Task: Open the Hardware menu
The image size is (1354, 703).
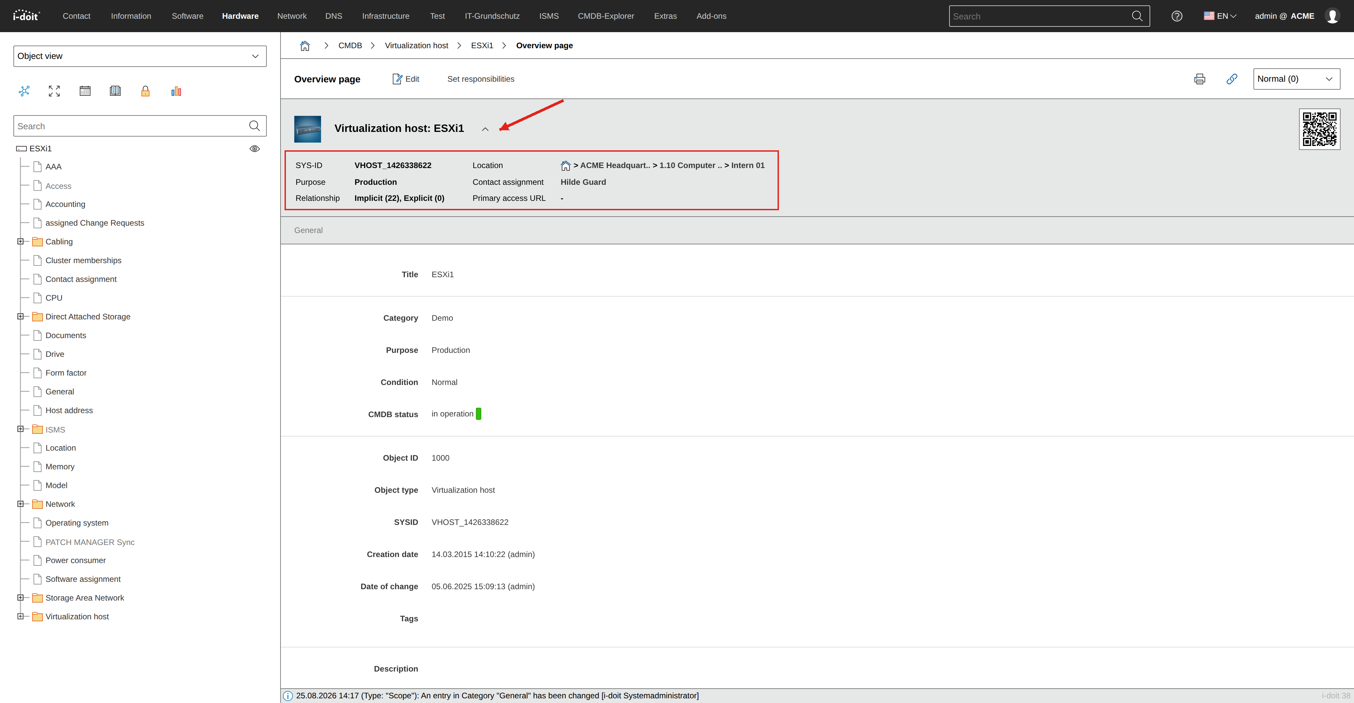Action: 240,16
